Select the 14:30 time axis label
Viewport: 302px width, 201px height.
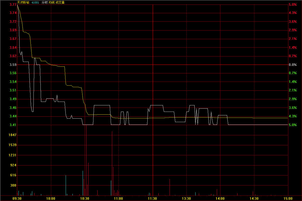click(254, 199)
